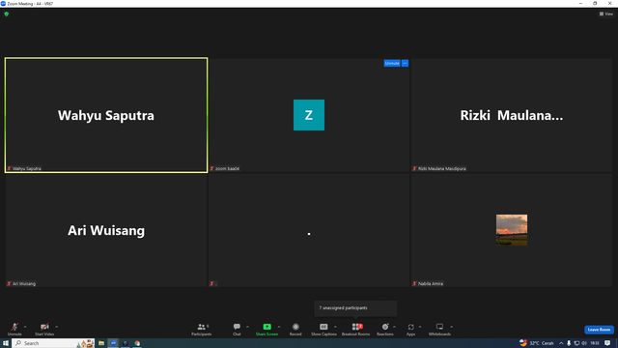Viewport: 618px width, 348px height.
Task: Open File Explorer from the taskbar
Action: coord(101,343)
